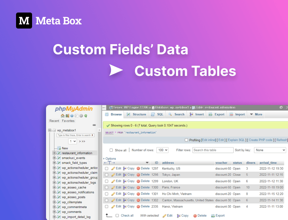
Task: Click the Create PHP code link
Action: pyautogui.click(x=261, y=140)
